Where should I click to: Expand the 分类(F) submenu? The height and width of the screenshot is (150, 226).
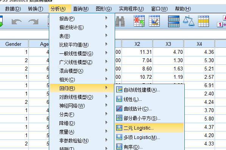(82, 114)
